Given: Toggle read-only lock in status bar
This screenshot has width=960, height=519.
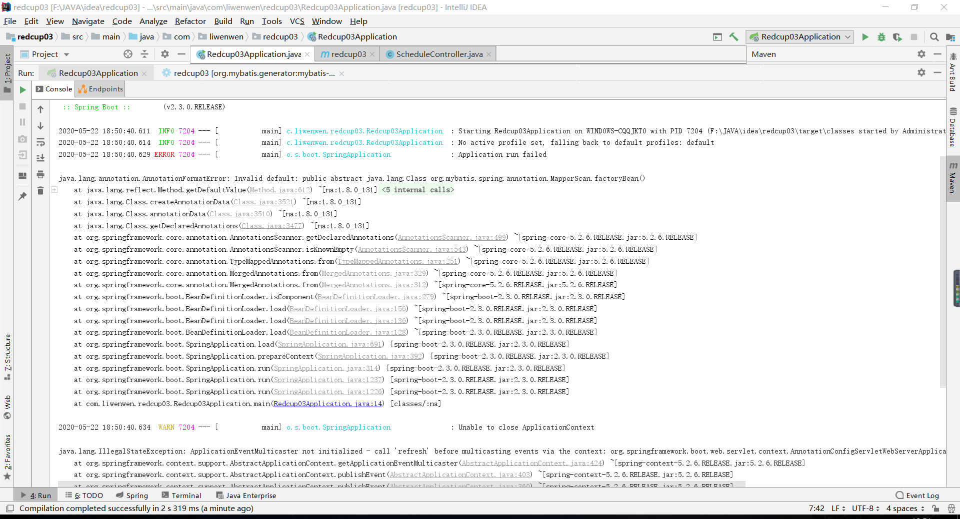Looking at the screenshot, I should 935,509.
